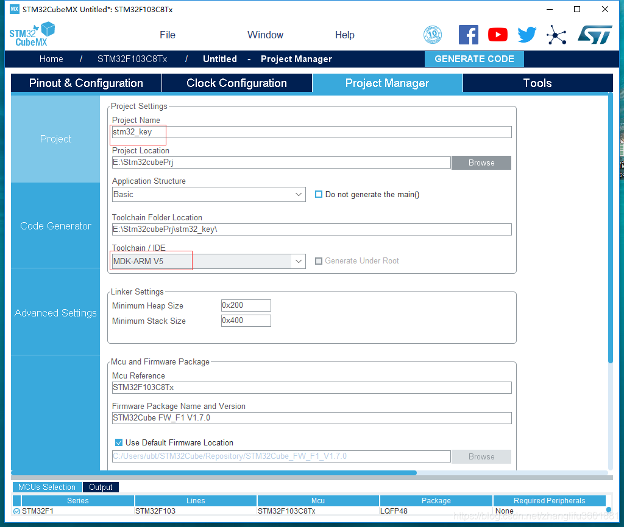Open the Help menu
Screen dimensions: 624x527
click(x=345, y=35)
